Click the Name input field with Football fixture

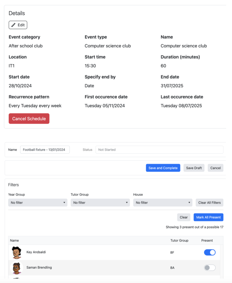[x=45, y=150]
